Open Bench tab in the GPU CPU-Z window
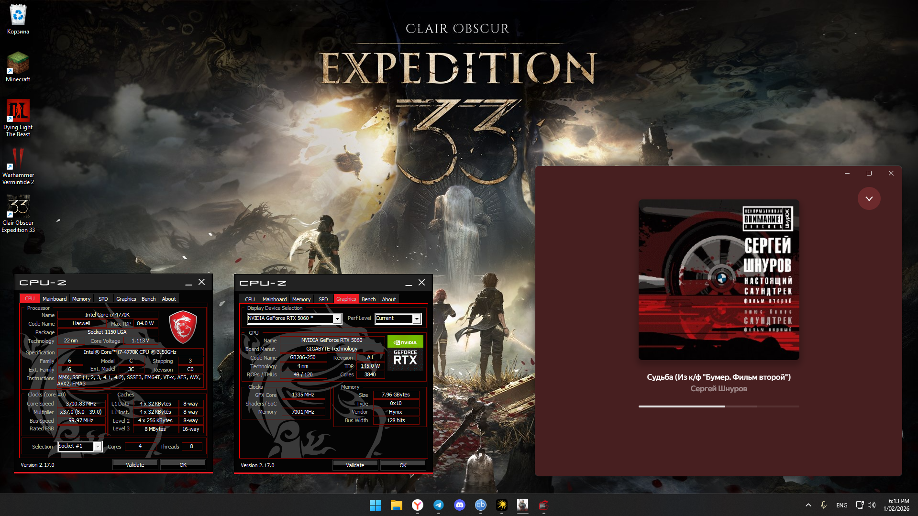Screen dimensions: 918x516 pos(368,299)
